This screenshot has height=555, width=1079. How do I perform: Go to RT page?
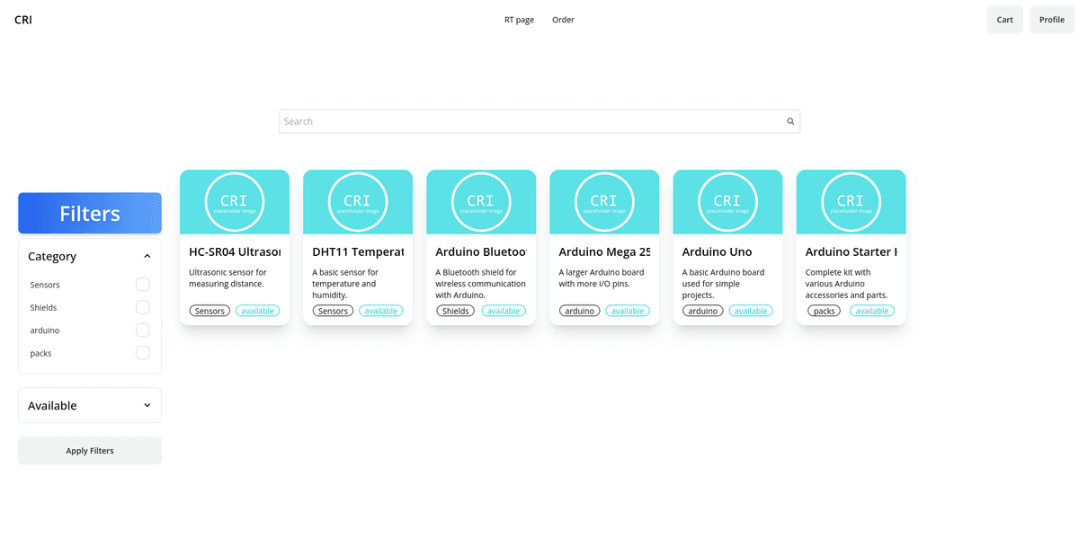pos(519,20)
